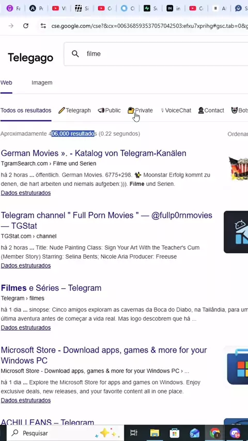Screen dimensions: 248x441
Task: Filter results by Private channels
Action: [140, 111]
